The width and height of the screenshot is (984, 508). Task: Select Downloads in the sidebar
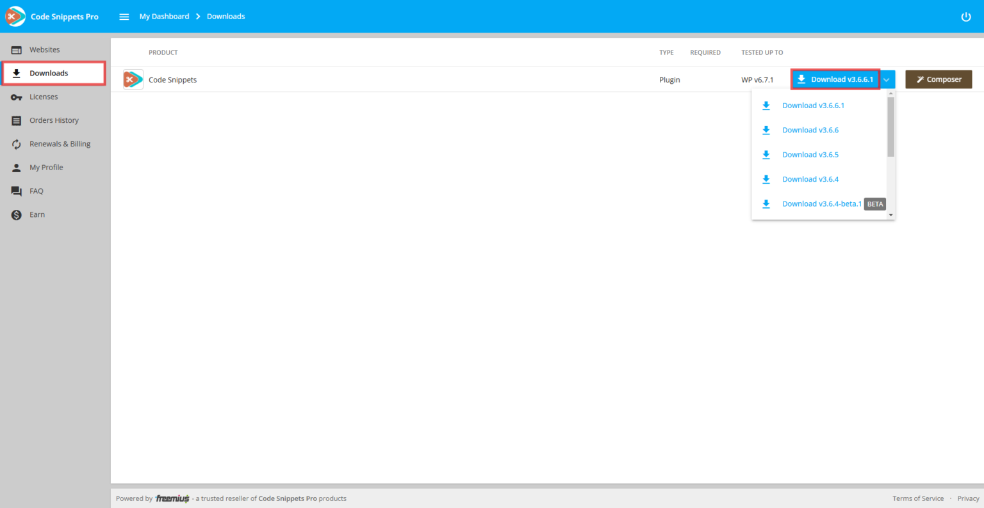[x=54, y=73]
